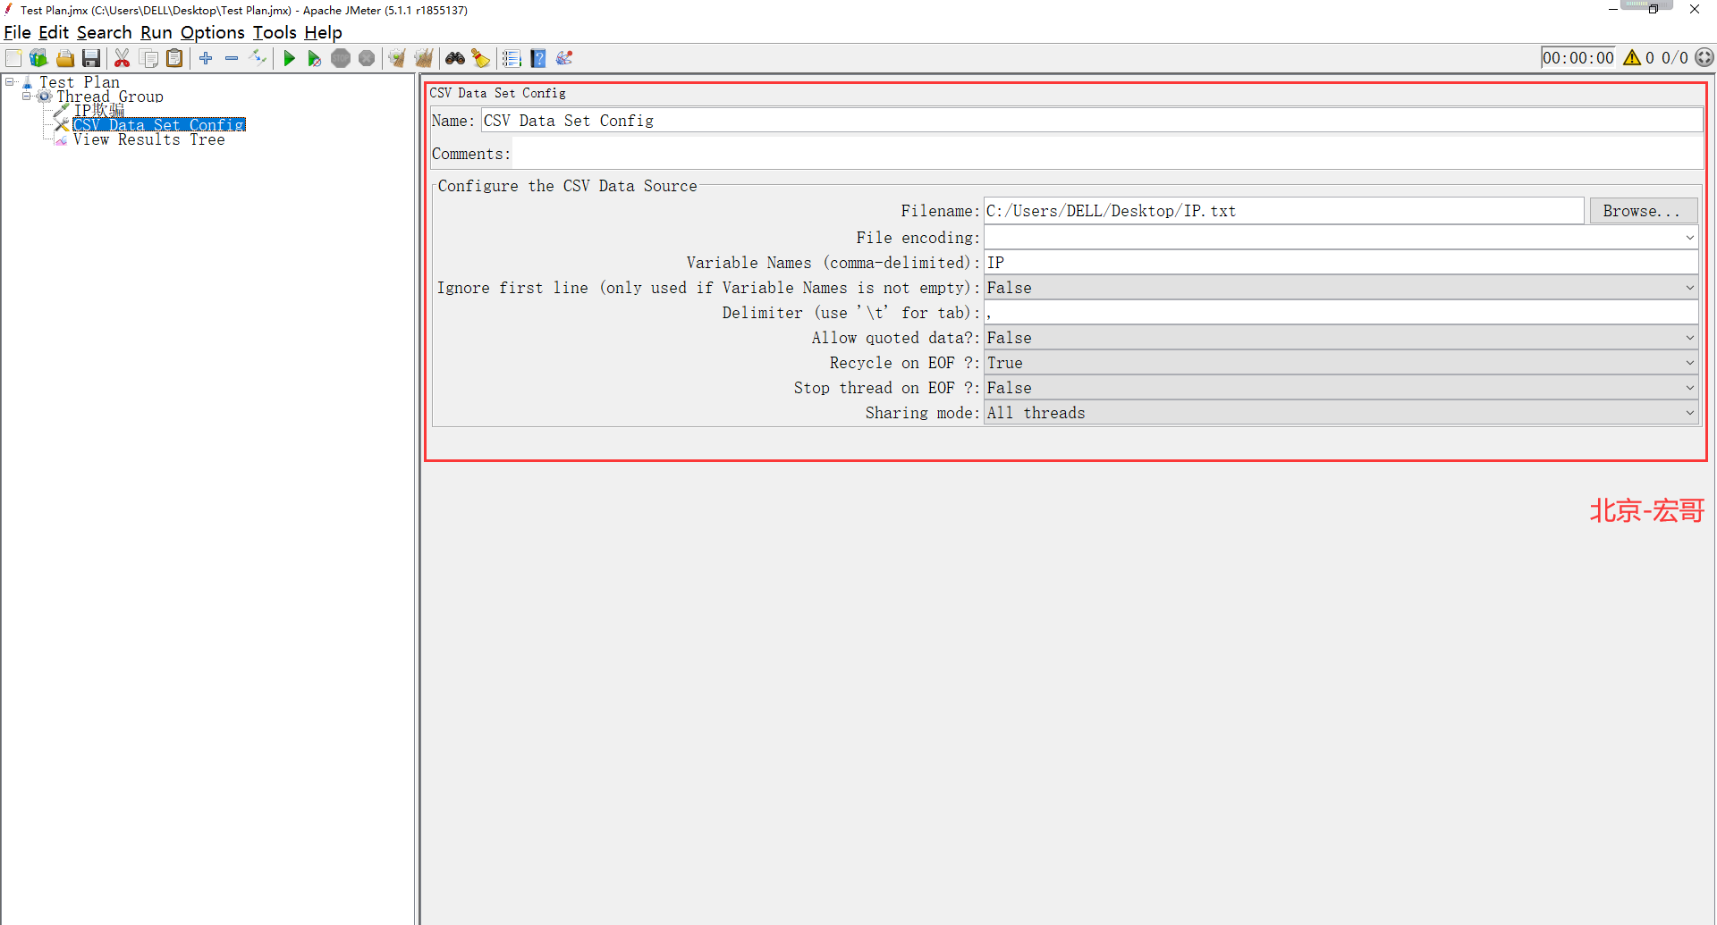1717x925 pixels.
Task: Save the test plan with floppy icon
Action: [91, 58]
